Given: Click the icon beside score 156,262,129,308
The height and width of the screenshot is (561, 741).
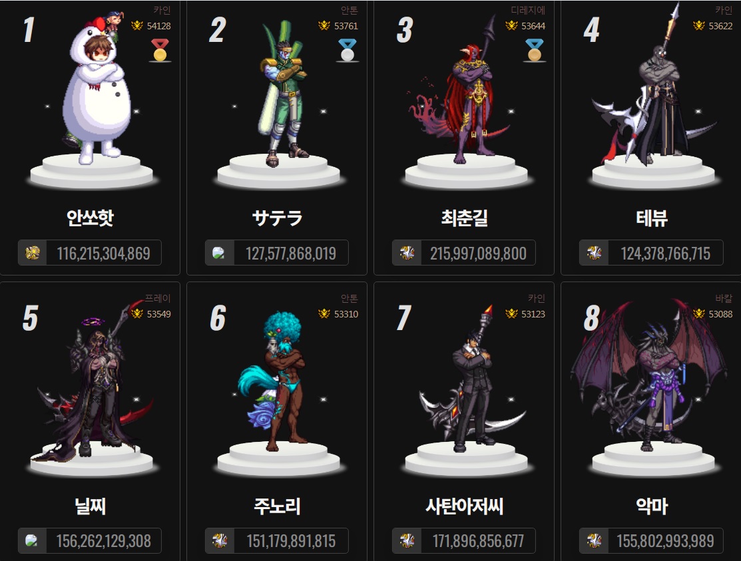Looking at the screenshot, I should click(x=32, y=540).
